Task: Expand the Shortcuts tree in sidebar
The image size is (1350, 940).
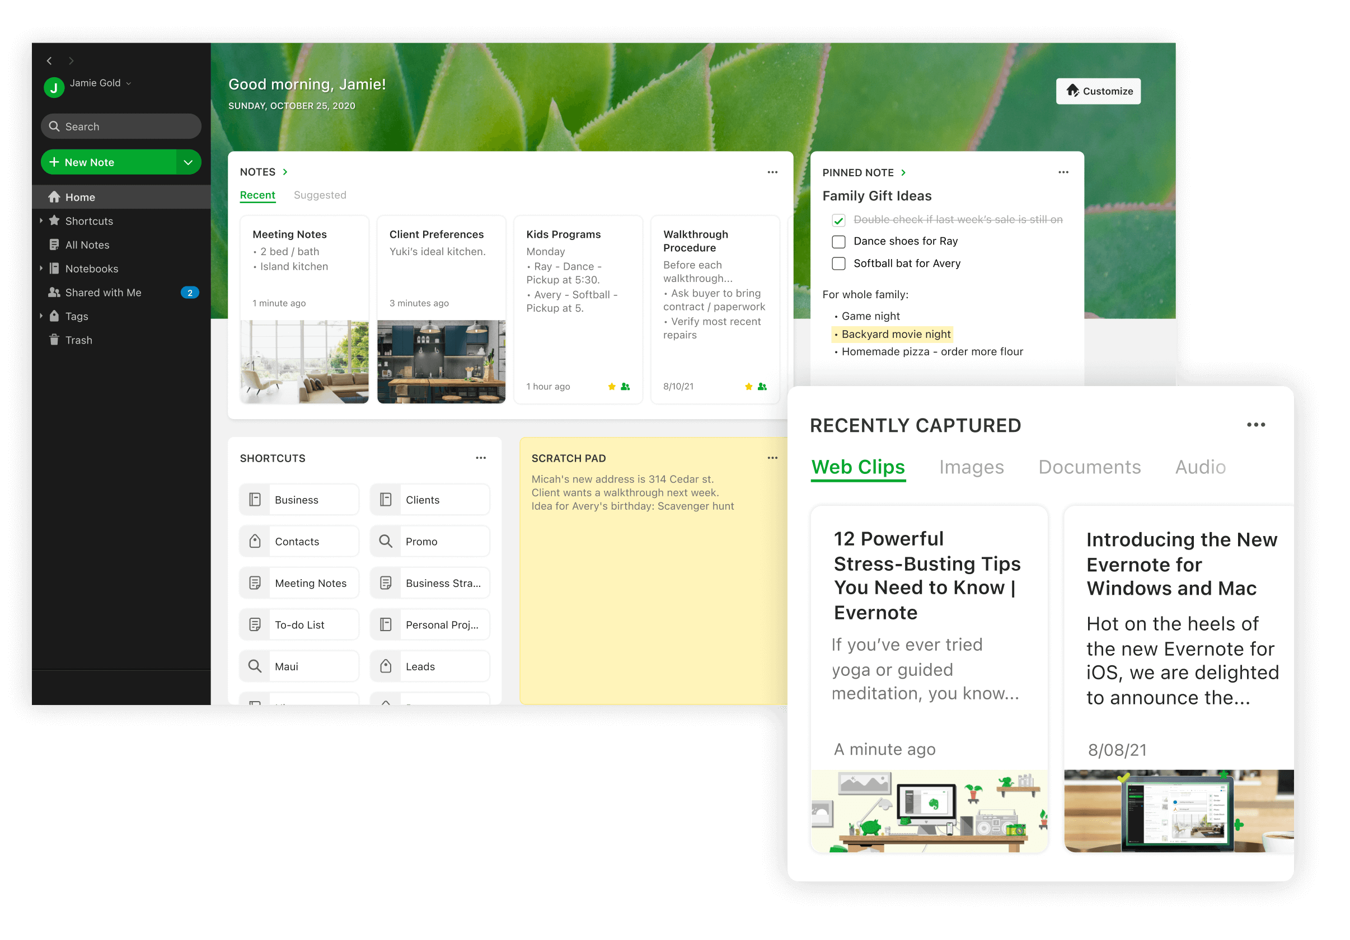Action: [x=41, y=220]
